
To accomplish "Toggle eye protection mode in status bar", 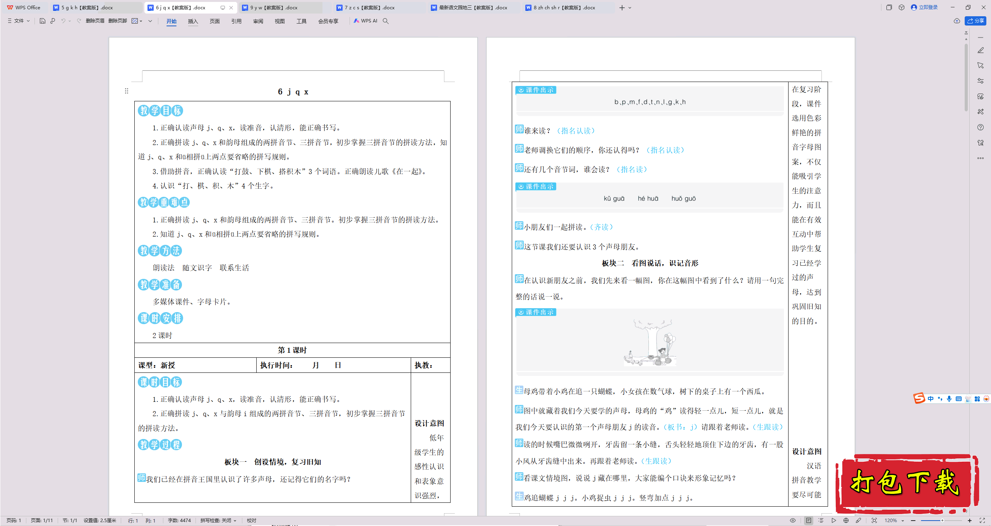I will click(793, 521).
